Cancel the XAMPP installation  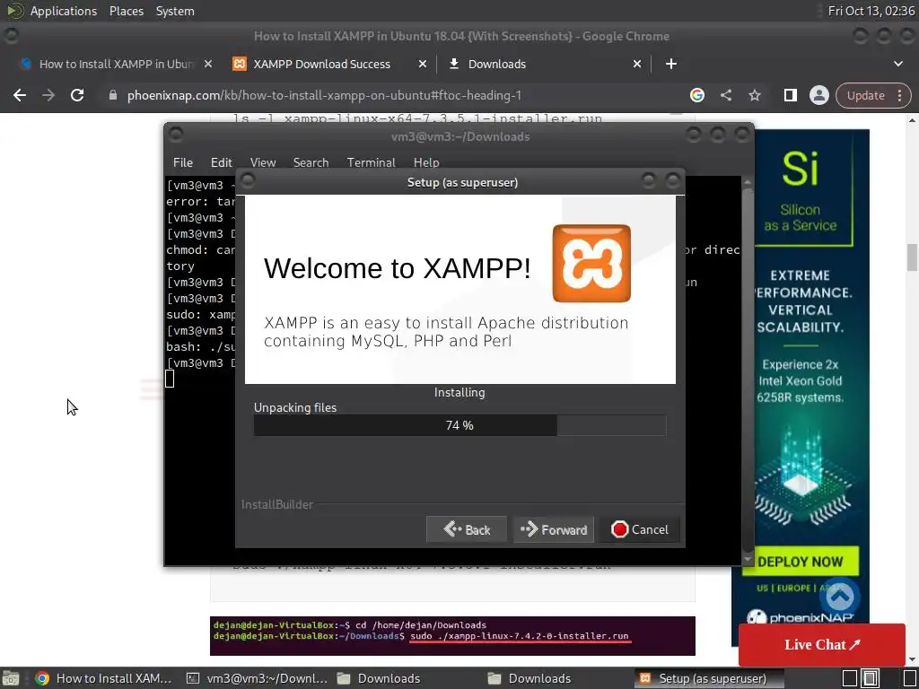tap(639, 529)
